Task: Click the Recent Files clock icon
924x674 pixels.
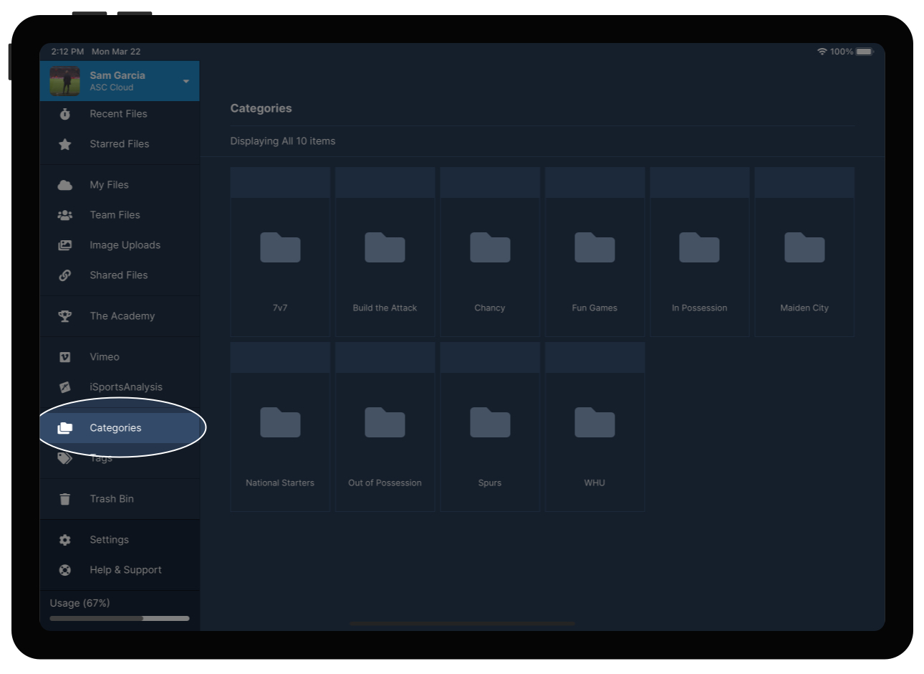Action: click(x=65, y=113)
